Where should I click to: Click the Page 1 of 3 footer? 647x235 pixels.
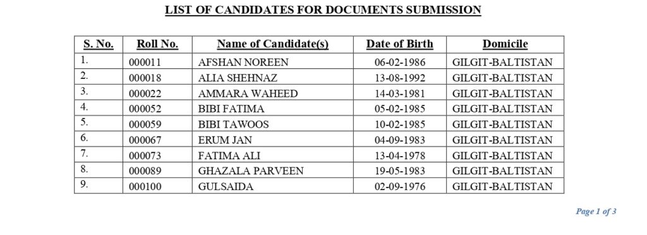(x=596, y=212)
